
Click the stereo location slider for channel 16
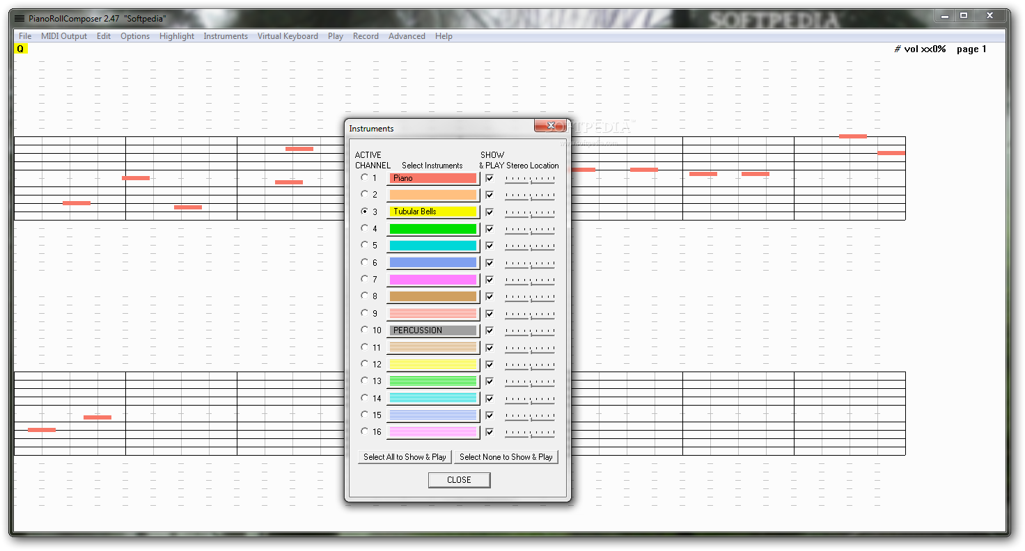pyautogui.click(x=530, y=433)
